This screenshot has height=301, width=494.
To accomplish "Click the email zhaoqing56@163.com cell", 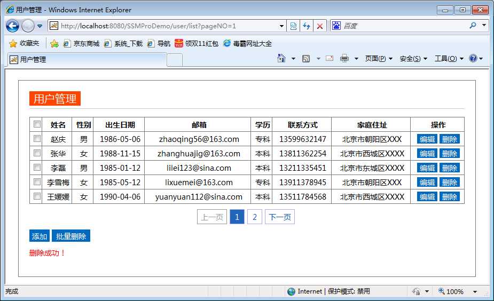I will (x=199, y=139).
